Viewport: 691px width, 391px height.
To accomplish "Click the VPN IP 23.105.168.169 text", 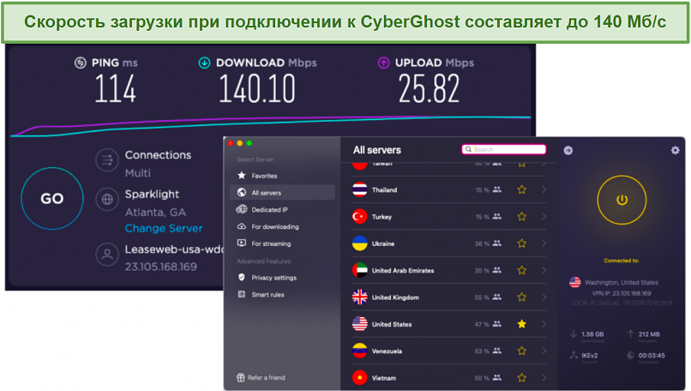I will (x=622, y=293).
